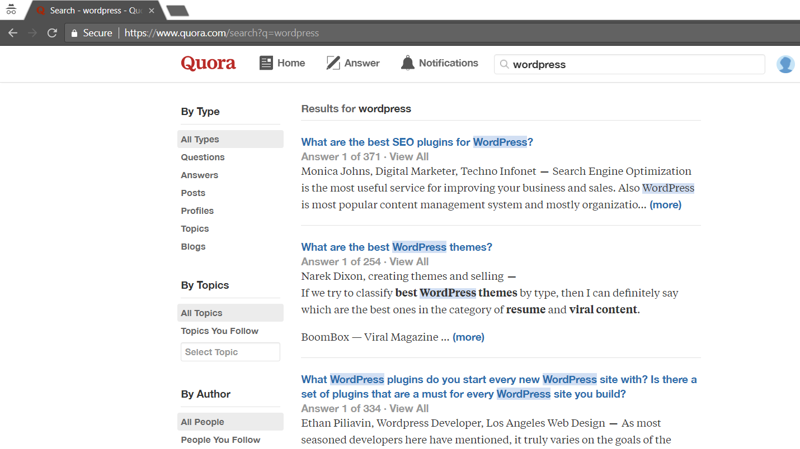Click the By Type heading
Viewport: 800px width, 449px height.
[200, 111]
